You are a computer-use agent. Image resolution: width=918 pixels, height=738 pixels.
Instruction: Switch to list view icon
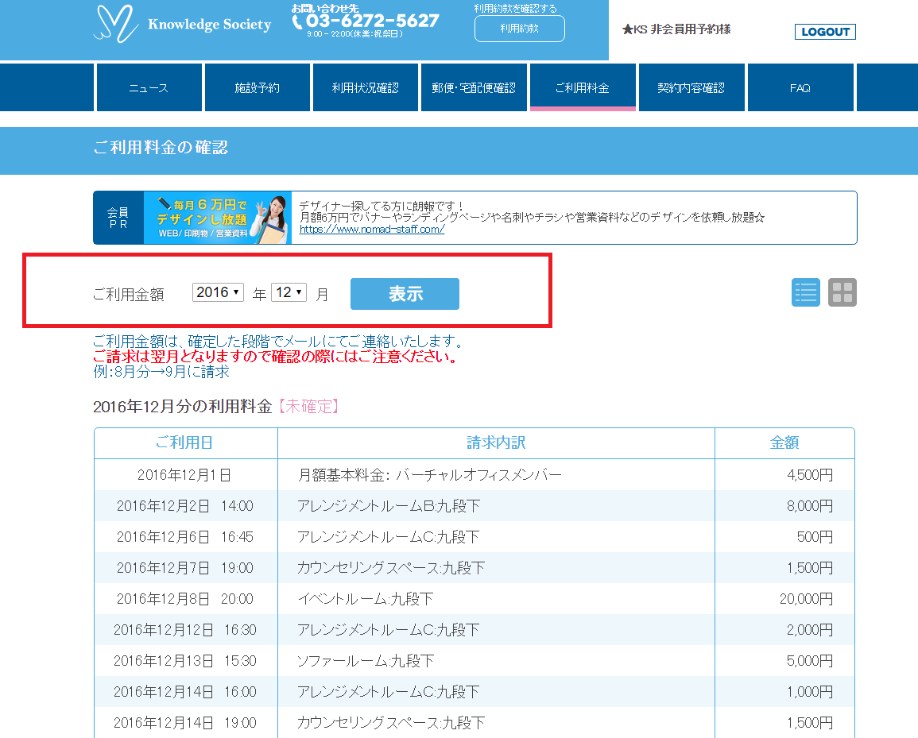pyautogui.click(x=805, y=292)
